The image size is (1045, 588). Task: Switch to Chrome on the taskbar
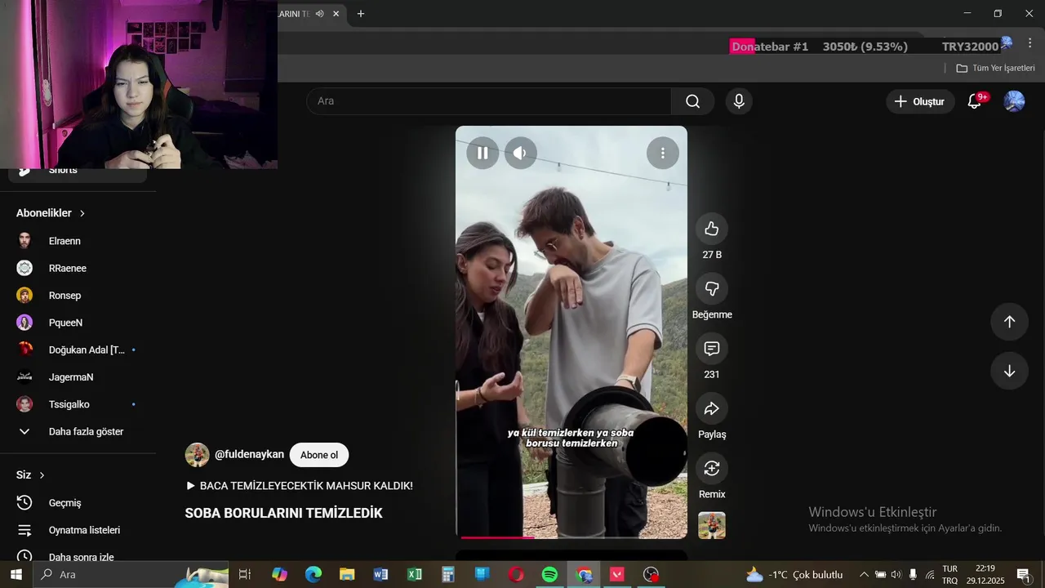click(584, 575)
